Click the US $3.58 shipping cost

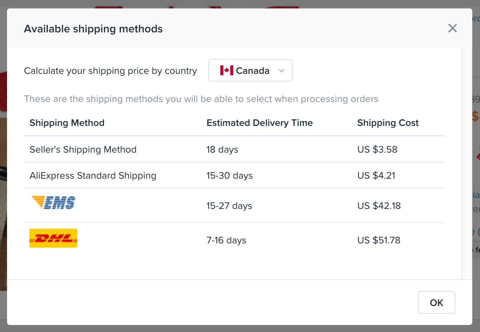tap(377, 149)
